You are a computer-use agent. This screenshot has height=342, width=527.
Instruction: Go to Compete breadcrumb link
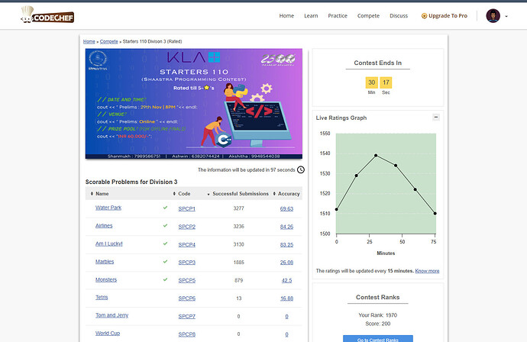(109, 41)
